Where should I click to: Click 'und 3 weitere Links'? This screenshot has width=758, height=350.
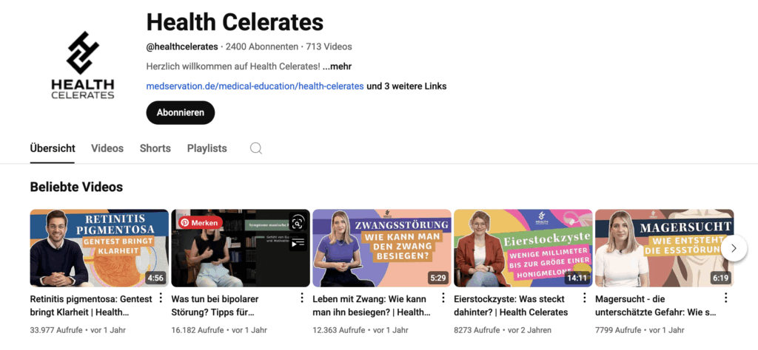(406, 86)
